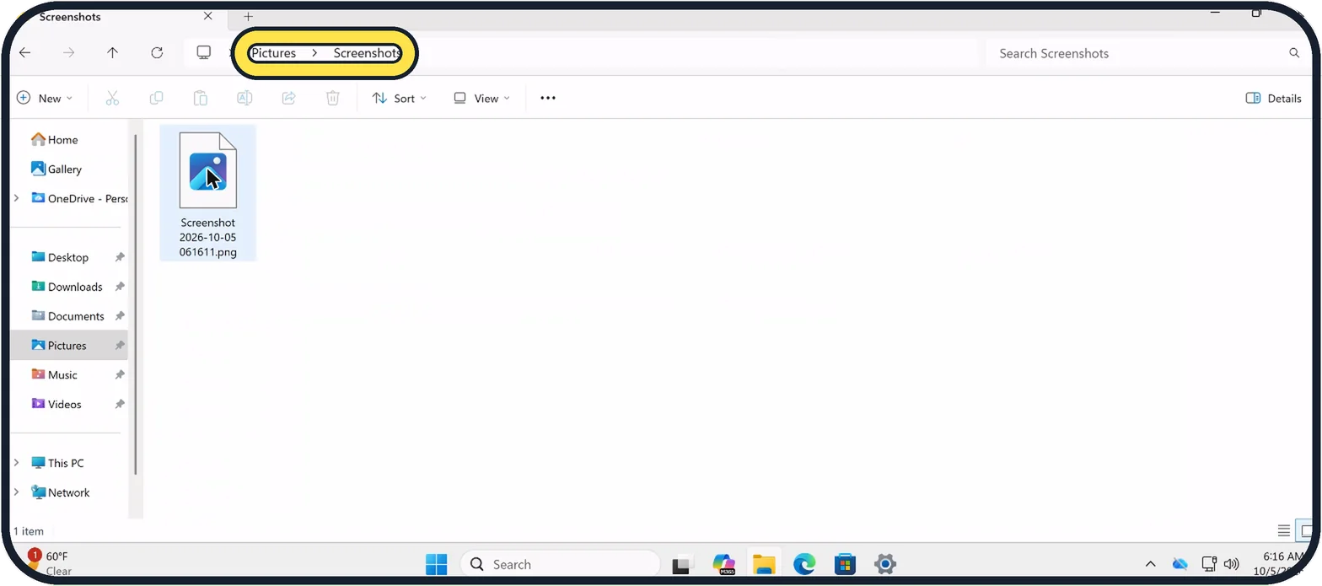Toggle the Details pane
Image resolution: width=1322 pixels, height=586 pixels.
pos(1273,98)
